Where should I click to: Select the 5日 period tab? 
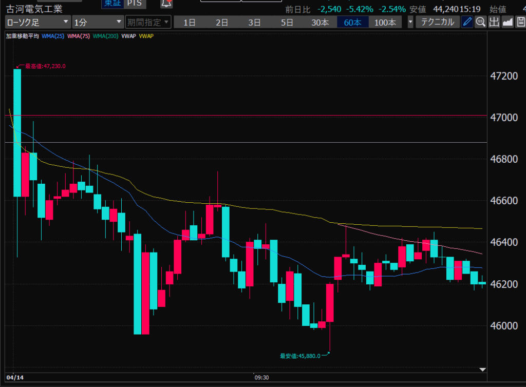click(287, 22)
